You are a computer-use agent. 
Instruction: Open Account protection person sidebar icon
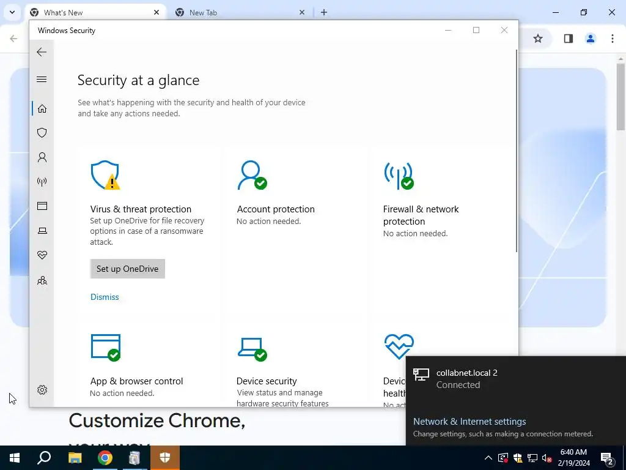(x=42, y=157)
